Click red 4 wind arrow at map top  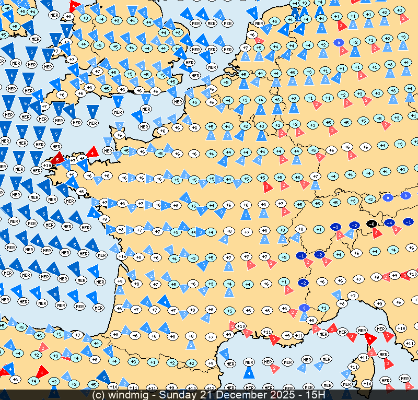tap(76, 7)
